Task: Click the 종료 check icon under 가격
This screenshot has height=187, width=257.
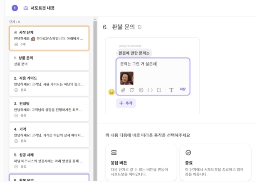Action: (16, 141)
